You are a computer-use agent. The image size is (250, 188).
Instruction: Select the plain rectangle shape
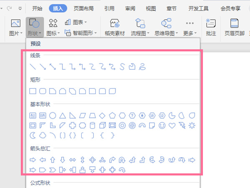33,91
